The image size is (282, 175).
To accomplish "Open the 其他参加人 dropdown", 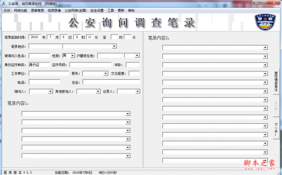I will pyautogui.click(x=88, y=91).
